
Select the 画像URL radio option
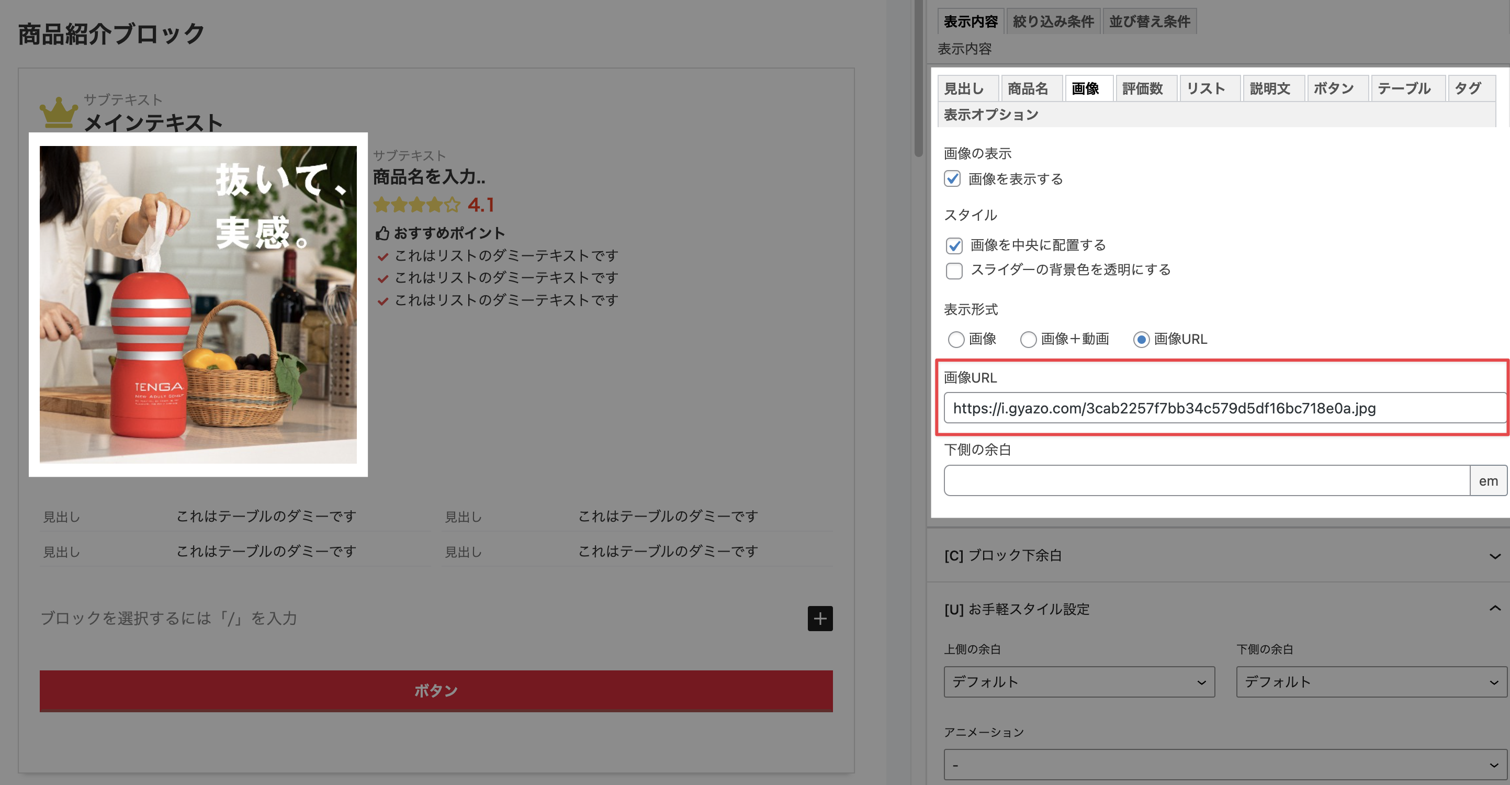[x=1141, y=340]
